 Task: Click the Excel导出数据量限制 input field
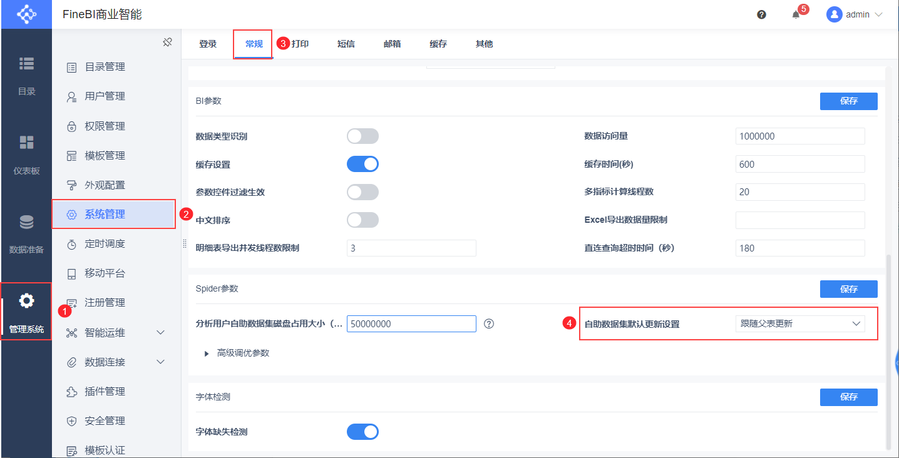tap(800, 220)
